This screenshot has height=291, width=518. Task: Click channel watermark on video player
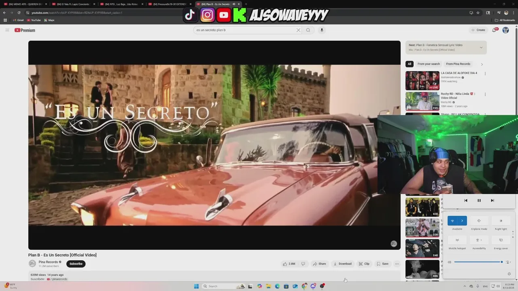(394, 243)
